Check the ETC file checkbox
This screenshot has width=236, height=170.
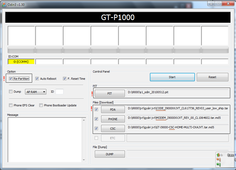(x=96, y=138)
